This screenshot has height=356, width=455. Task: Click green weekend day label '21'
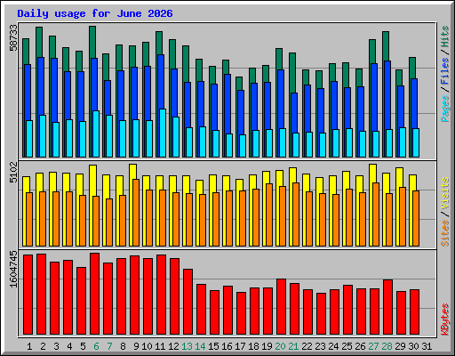pos(293,346)
